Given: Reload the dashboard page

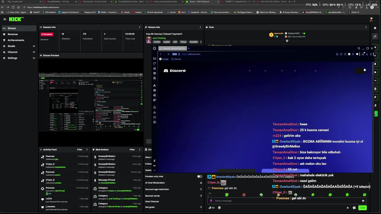Looking at the screenshot, I should tap(13, 7).
